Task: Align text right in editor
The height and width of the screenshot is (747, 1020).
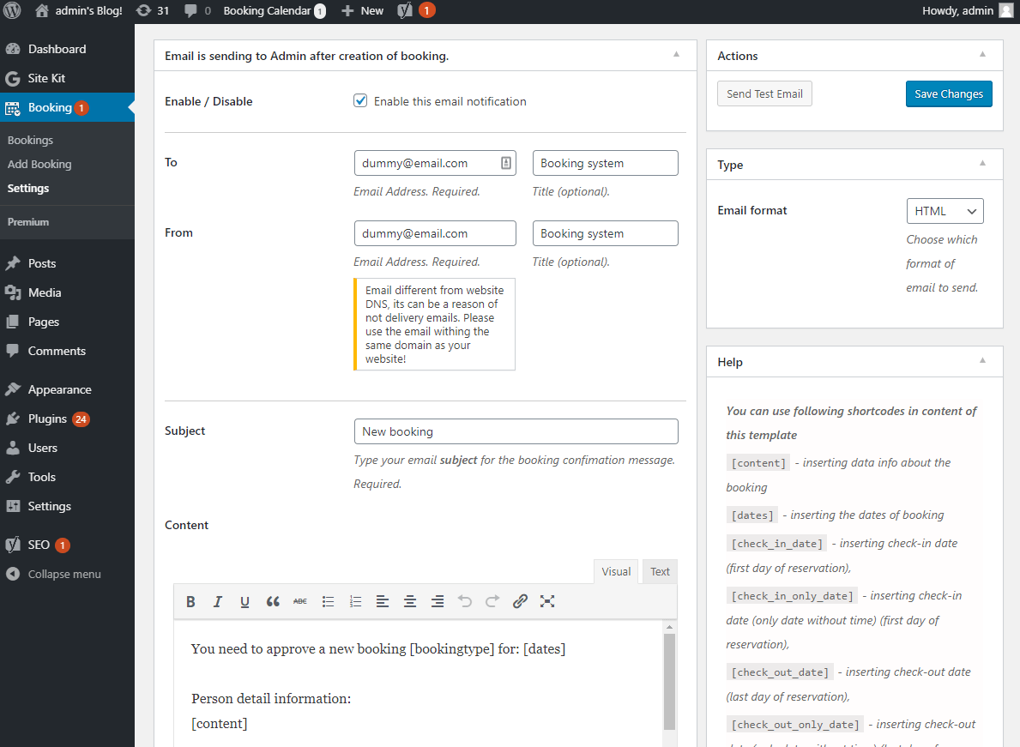Action: click(x=438, y=601)
